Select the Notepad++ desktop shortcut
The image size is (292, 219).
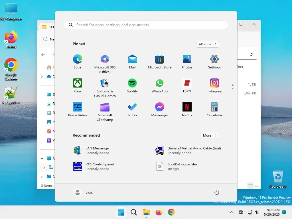(x=11, y=96)
